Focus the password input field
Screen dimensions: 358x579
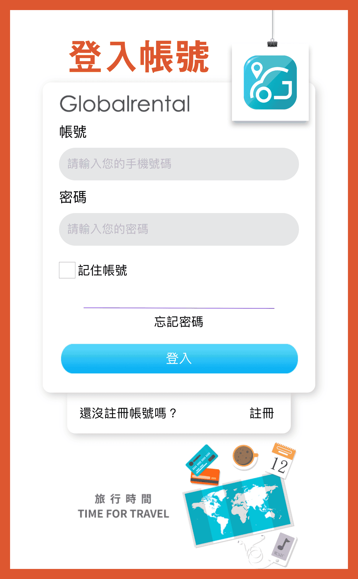pyautogui.click(x=179, y=229)
